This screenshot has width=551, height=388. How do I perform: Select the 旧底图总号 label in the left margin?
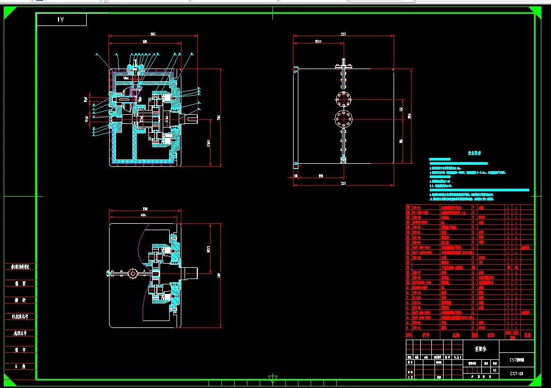(20, 317)
